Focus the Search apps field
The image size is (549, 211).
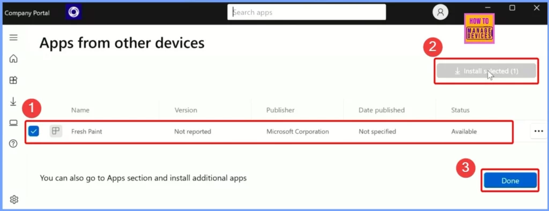(x=307, y=12)
